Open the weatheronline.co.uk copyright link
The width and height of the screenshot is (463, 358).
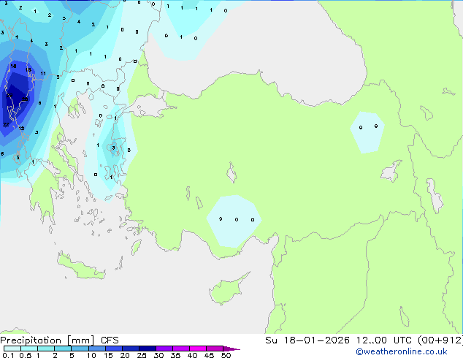[x=402, y=351]
